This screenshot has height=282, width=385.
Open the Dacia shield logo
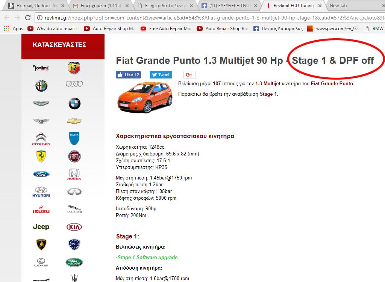tap(74, 139)
